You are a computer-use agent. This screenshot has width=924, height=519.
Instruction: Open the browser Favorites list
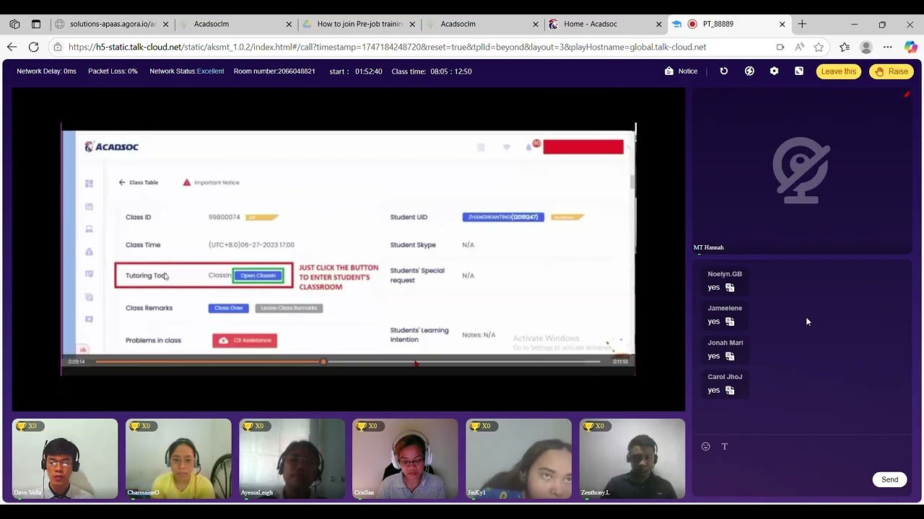tap(845, 47)
